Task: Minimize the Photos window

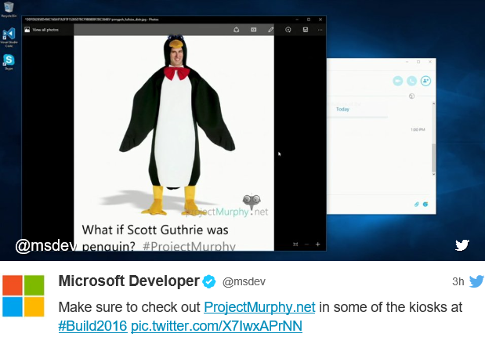Action: pyautogui.click(x=297, y=20)
